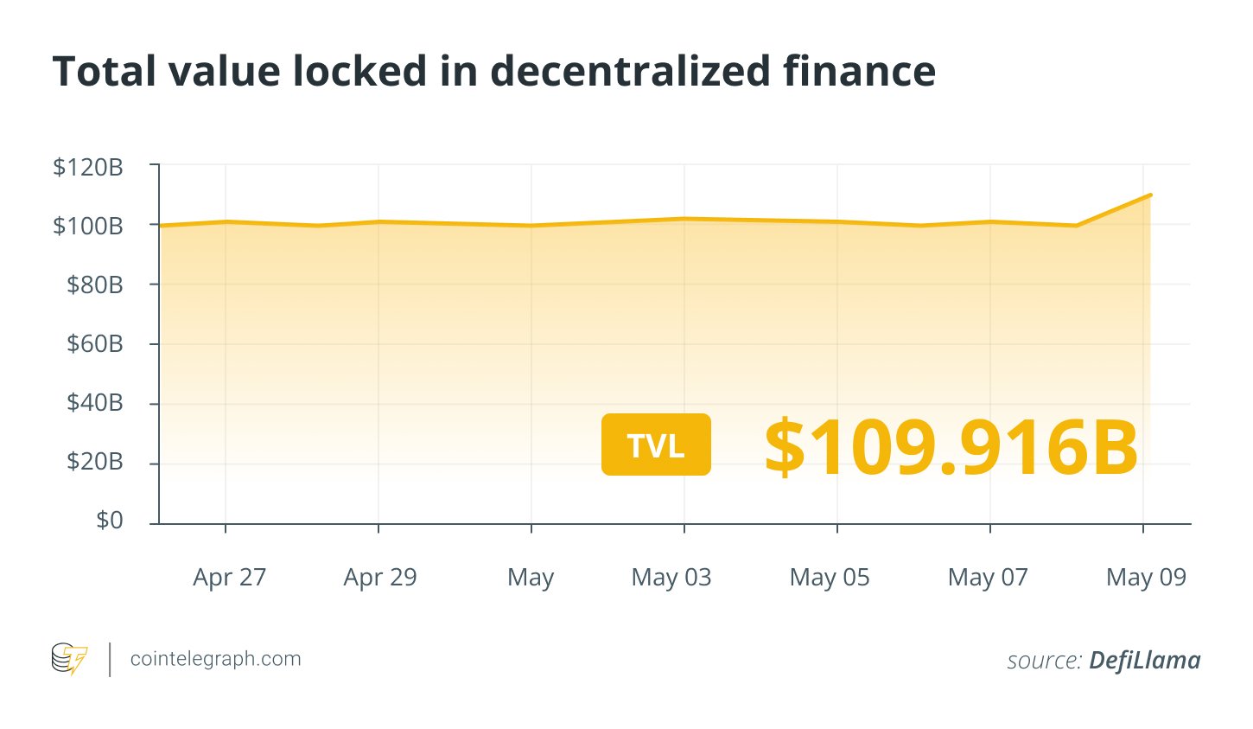Select the May 03 date label
This screenshot has height=729, width=1253.
tap(671, 578)
